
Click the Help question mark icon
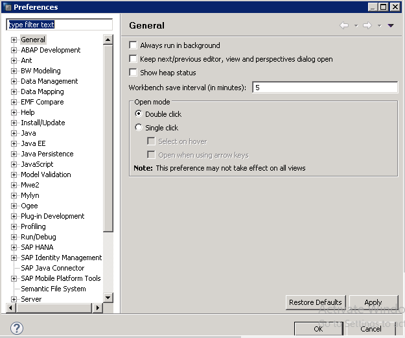(x=17, y=328)
